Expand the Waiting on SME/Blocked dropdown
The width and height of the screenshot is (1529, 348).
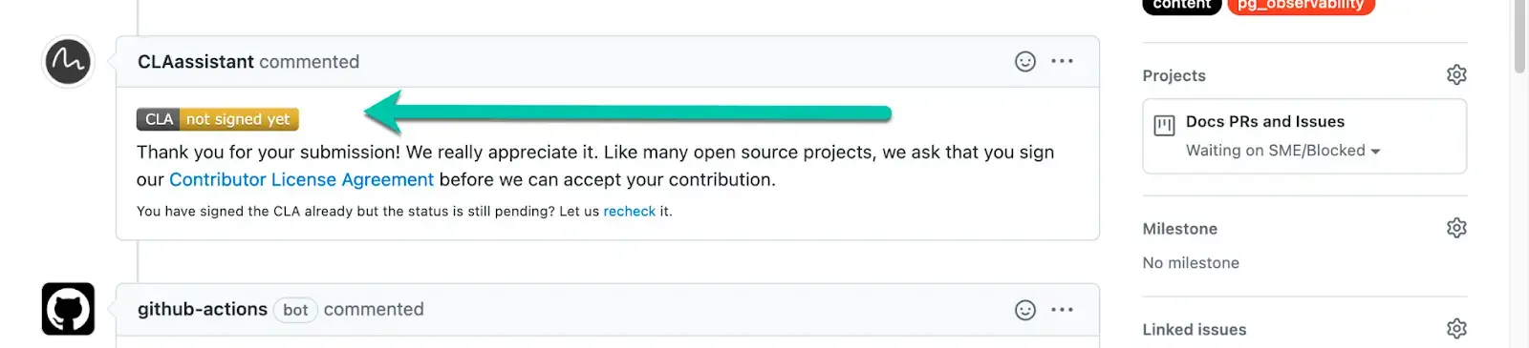pos(1283,151)
